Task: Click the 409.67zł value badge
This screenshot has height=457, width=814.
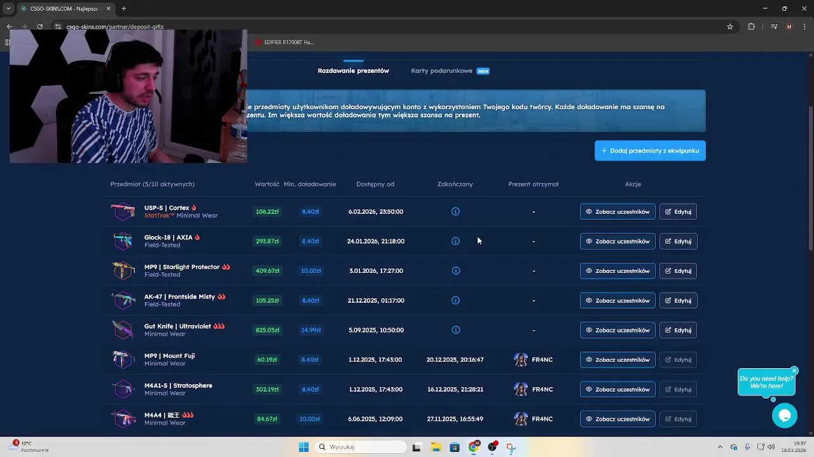Action: [267, 270]
